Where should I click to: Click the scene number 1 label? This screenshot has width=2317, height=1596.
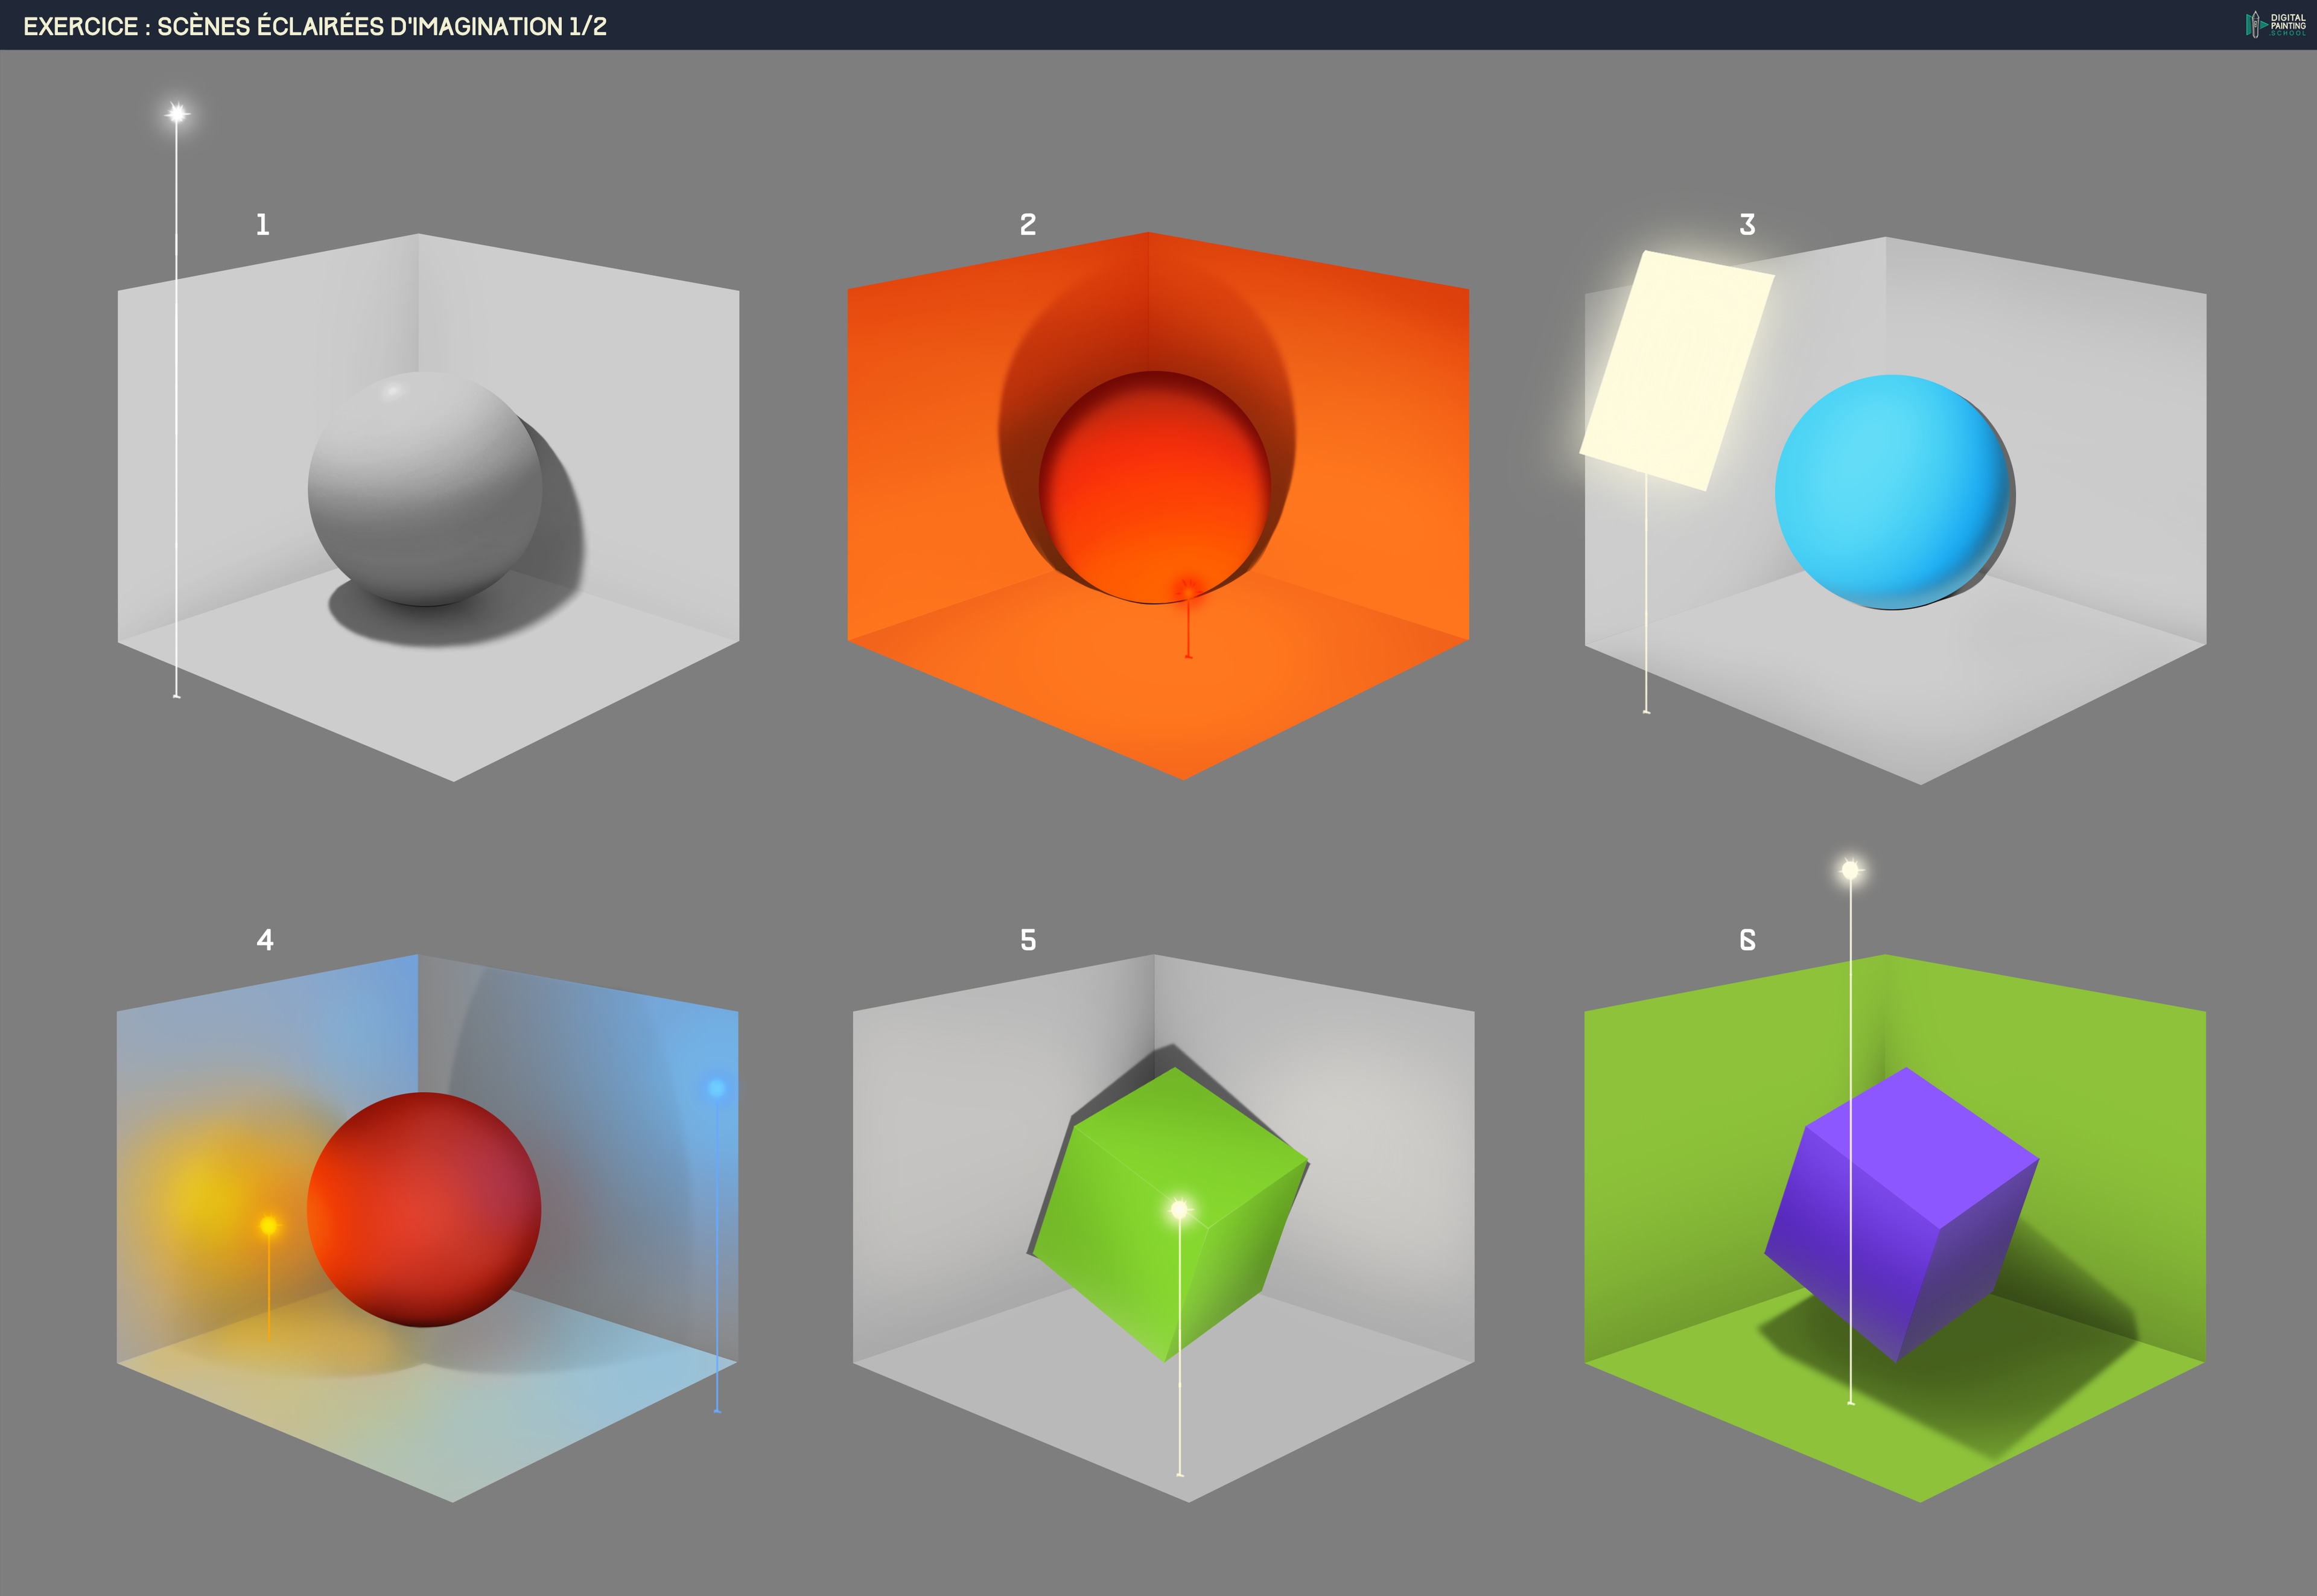pos(263,225)
